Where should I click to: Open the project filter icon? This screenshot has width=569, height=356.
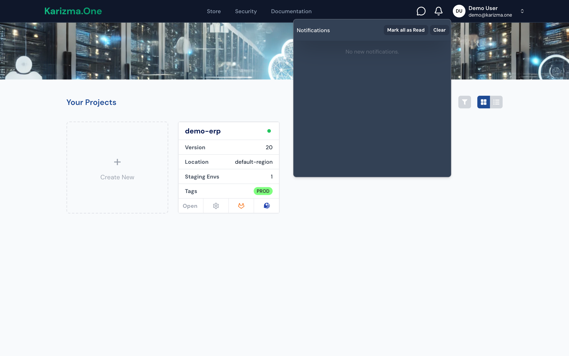(x=465, y=102)
